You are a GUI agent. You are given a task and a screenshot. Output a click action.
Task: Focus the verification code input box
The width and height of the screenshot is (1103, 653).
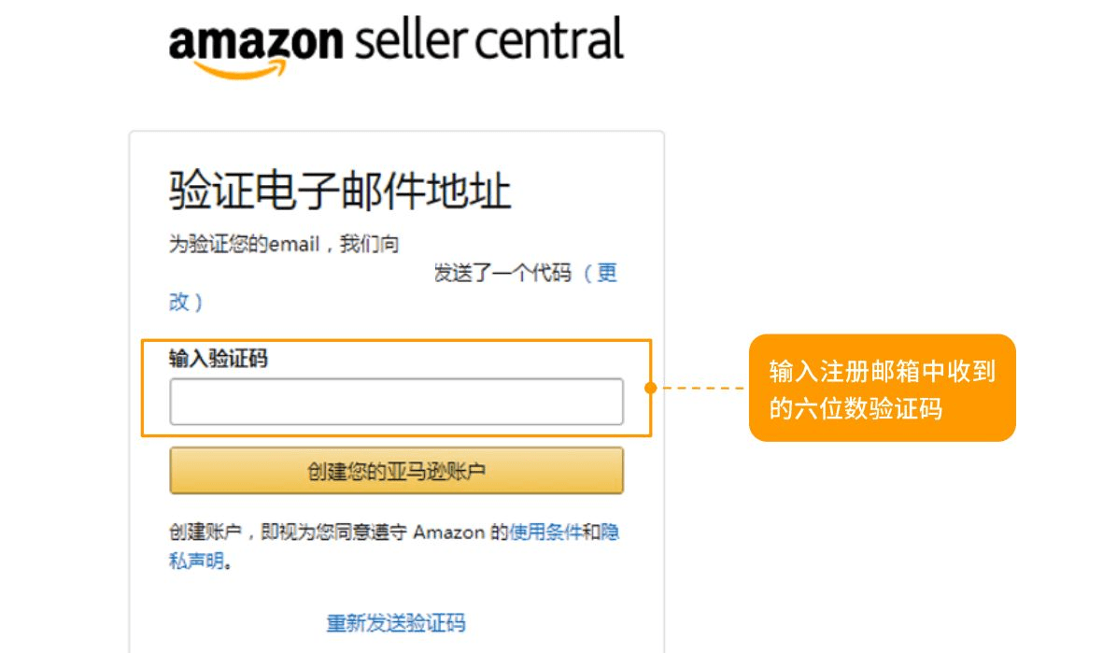[396, 402]
